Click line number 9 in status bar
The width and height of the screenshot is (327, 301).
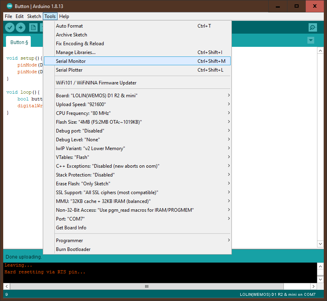point(7,294)
